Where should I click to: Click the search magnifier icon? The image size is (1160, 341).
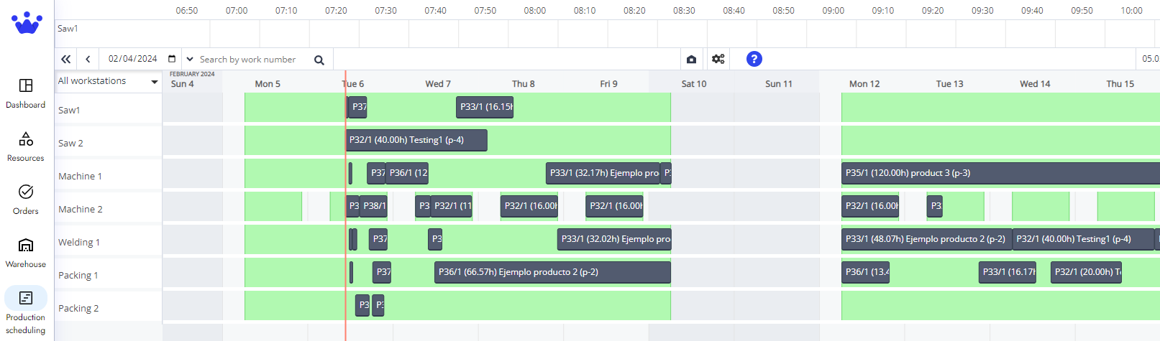point(319,60)
